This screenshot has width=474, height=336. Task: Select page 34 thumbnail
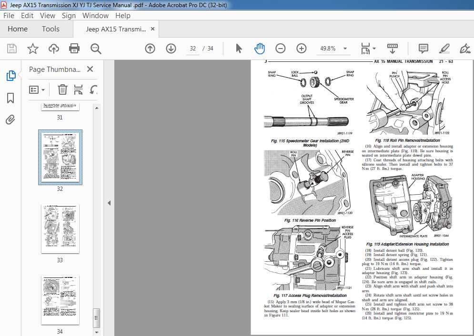[60, 300]
